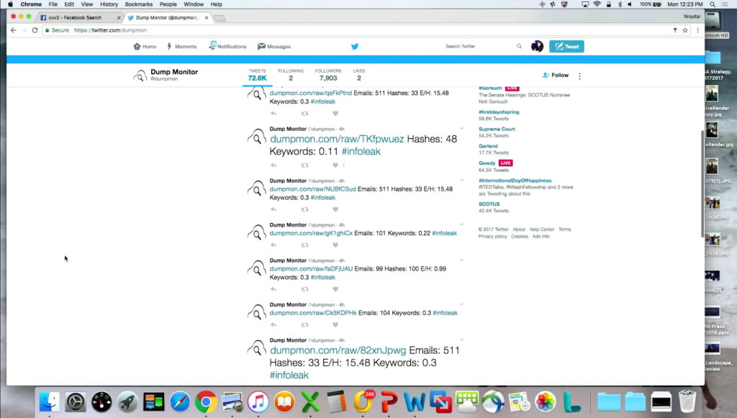Open the People menu in Chrome

168,4
